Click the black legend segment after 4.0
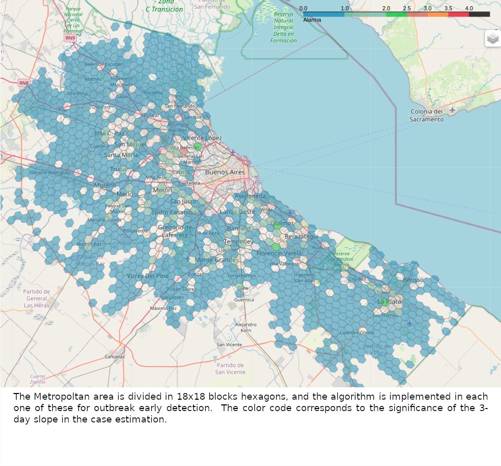The width and height of the screenshot is (501, 466). (479, 14)
